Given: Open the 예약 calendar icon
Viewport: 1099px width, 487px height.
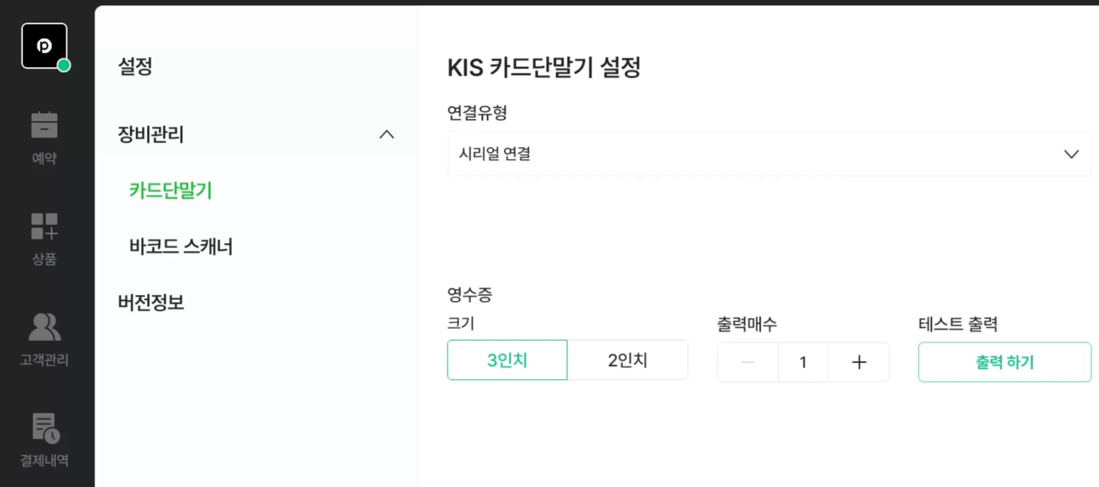Looking at the screenshot, I should click(x=44, y=126).
